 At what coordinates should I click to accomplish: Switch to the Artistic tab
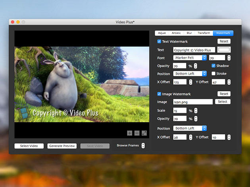coord(176,33)
